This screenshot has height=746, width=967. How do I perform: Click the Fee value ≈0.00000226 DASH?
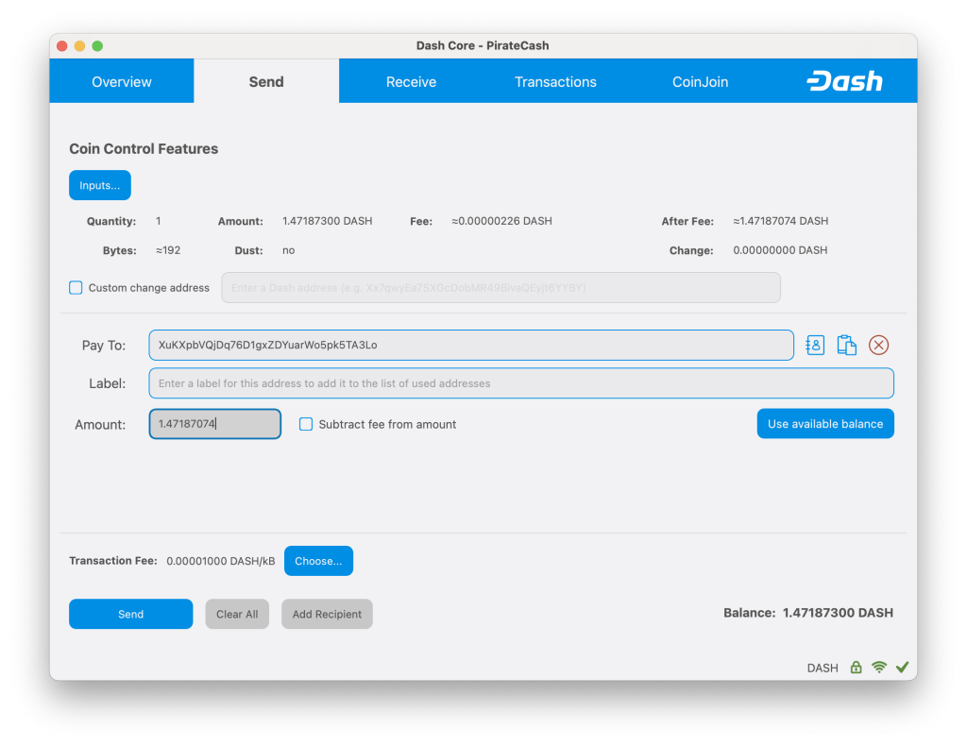tap(501, 221)
